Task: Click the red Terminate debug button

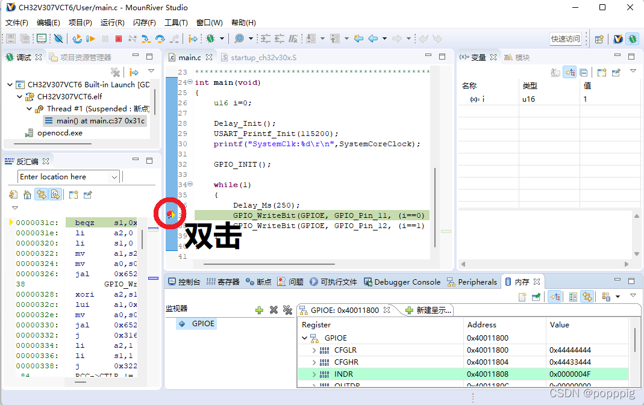Action: (119, 39)
